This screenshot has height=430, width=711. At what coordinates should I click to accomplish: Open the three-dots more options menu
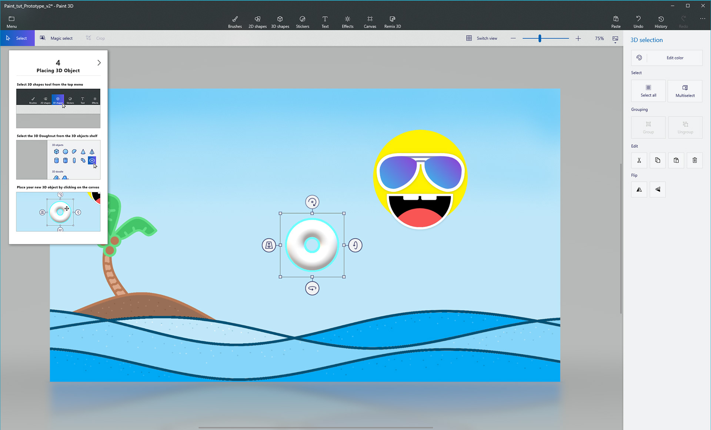702,19
